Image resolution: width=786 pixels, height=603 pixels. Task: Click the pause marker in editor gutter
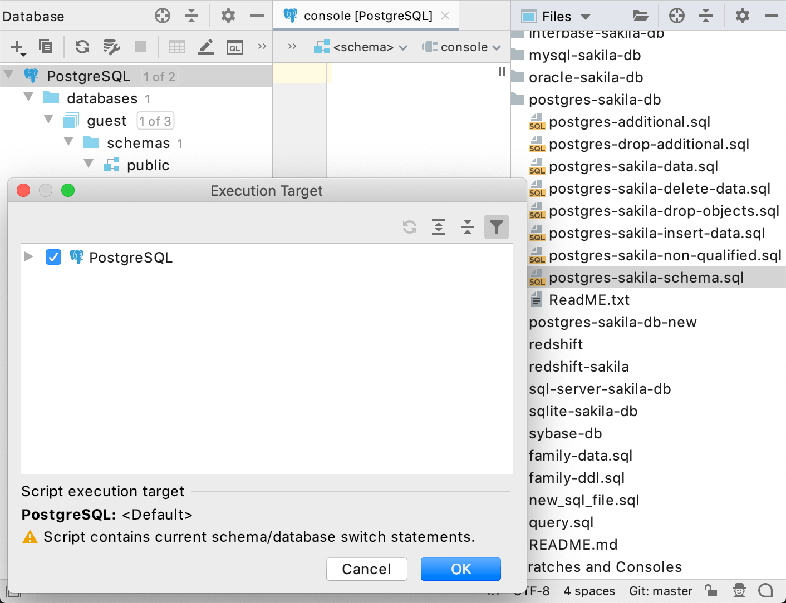click(502, 71)
